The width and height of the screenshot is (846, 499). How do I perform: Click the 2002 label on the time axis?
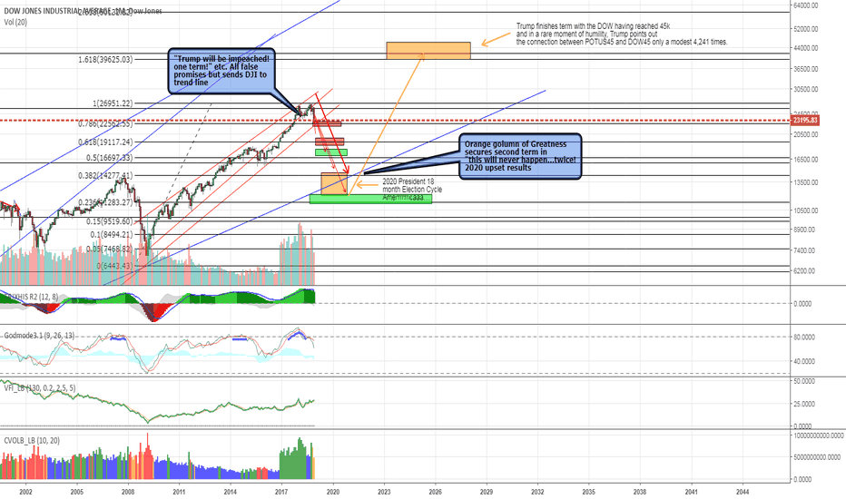pyautogui.click(x=25, y=492)
